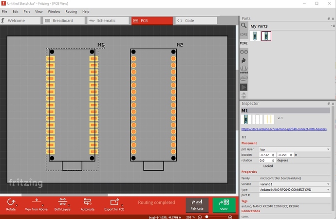Screen dimensions: 336x219
Task: Close the Inspector panel
Action: click(x=333, y=104)
